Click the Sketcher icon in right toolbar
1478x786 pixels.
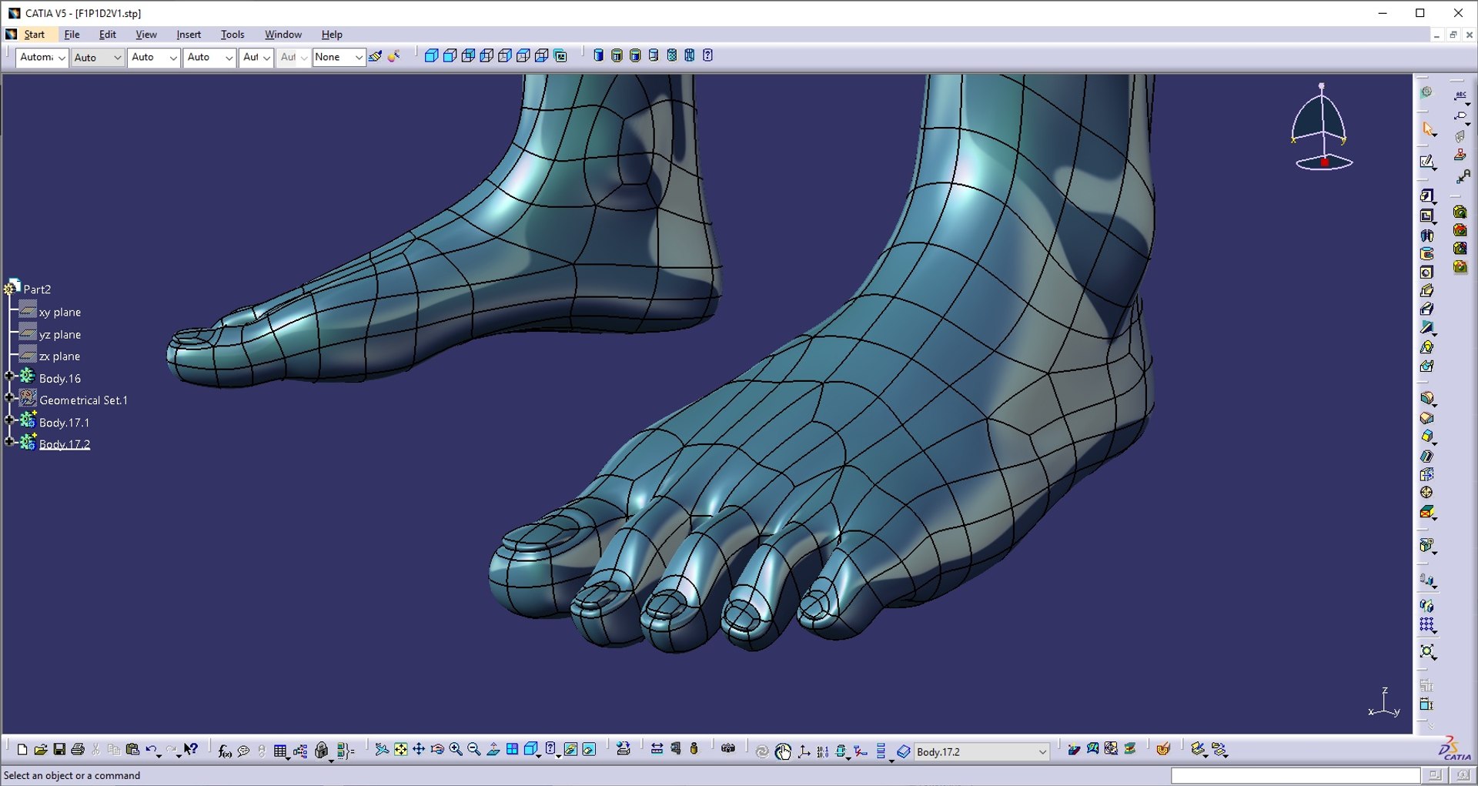(1427, 162)
